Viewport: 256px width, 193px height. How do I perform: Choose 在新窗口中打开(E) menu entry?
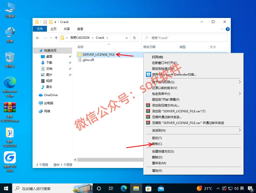tap(193, 63)
